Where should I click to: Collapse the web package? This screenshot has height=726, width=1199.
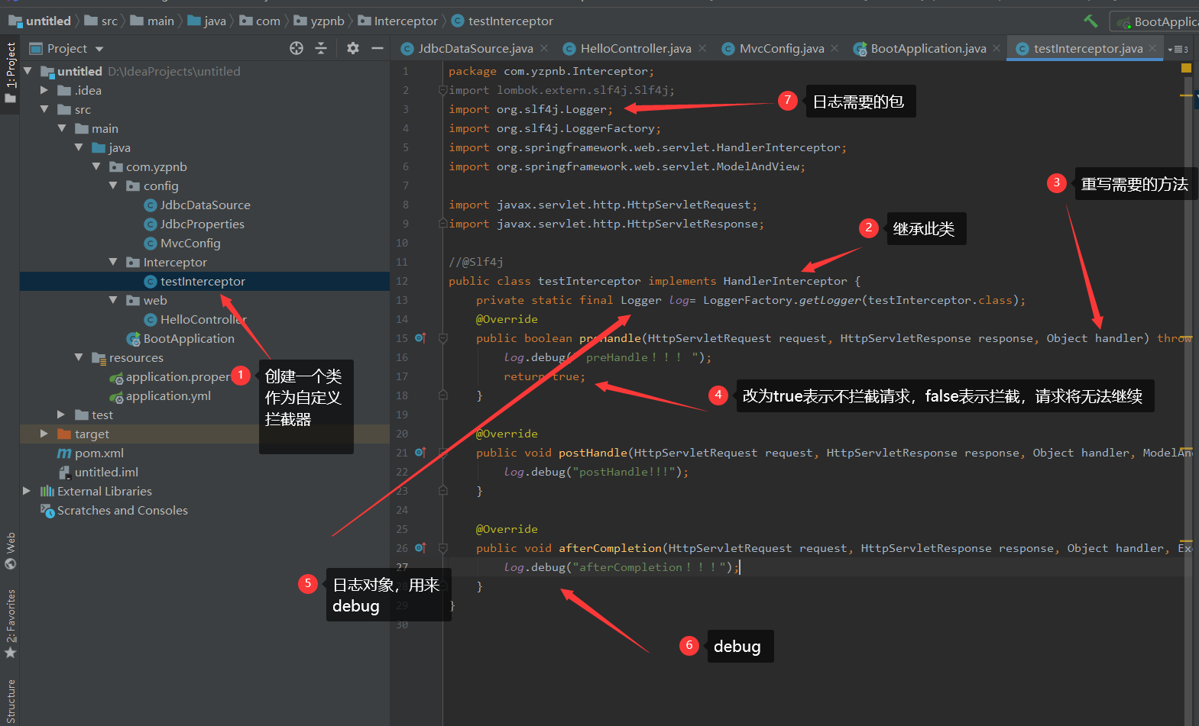113,300
